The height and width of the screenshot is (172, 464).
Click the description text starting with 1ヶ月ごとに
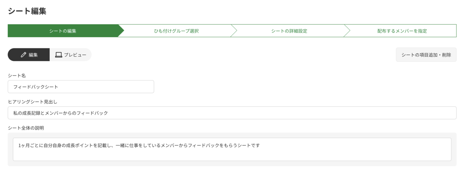(138, 146)
